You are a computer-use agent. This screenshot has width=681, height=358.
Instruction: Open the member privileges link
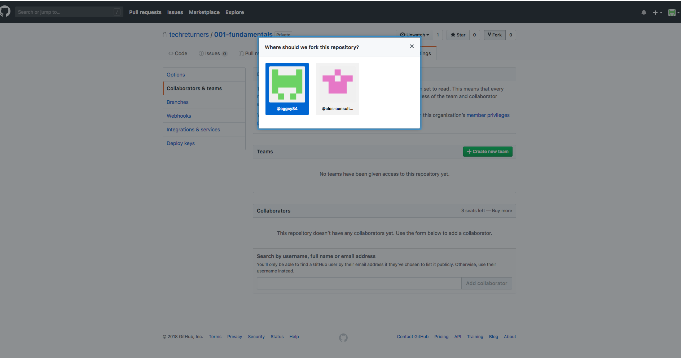pyautogui.click(x=488, y=115)
